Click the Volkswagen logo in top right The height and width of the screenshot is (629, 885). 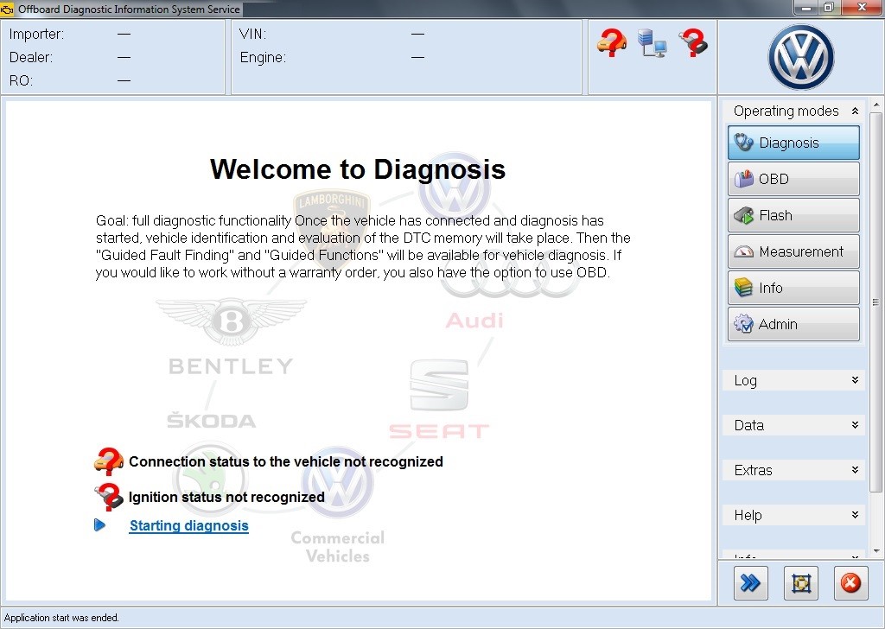pos(800,57)
